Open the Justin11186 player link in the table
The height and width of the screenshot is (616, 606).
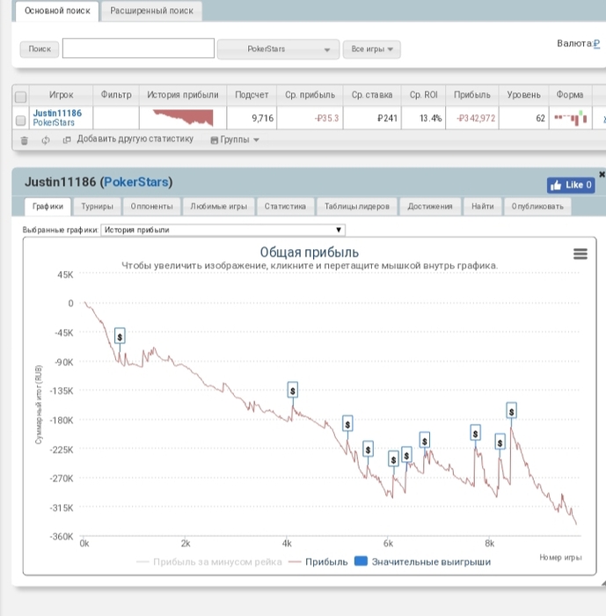pos(57,114)
